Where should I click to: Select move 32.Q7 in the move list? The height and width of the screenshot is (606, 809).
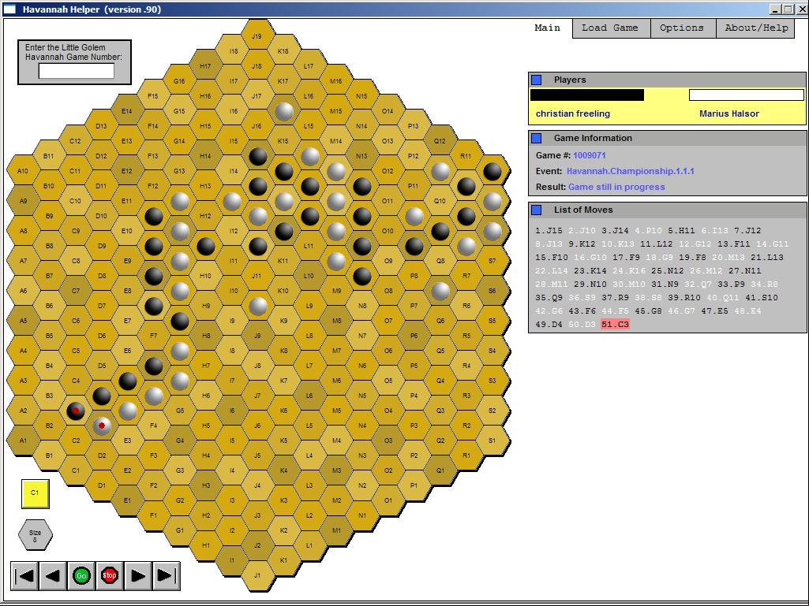pyautogui.click(x=698, y=284)
